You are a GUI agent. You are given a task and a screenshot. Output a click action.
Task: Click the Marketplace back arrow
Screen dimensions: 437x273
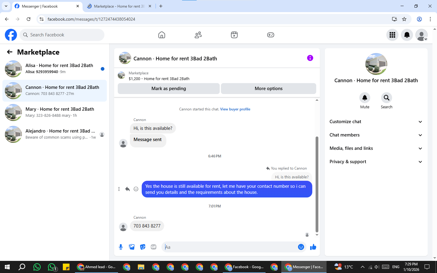click(10, 52)
